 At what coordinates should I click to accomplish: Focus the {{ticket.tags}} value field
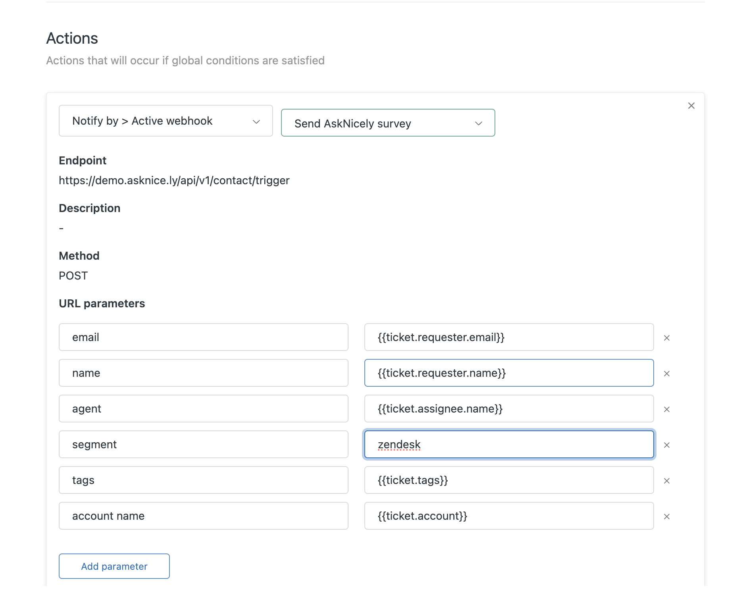(x=509, y=480)
